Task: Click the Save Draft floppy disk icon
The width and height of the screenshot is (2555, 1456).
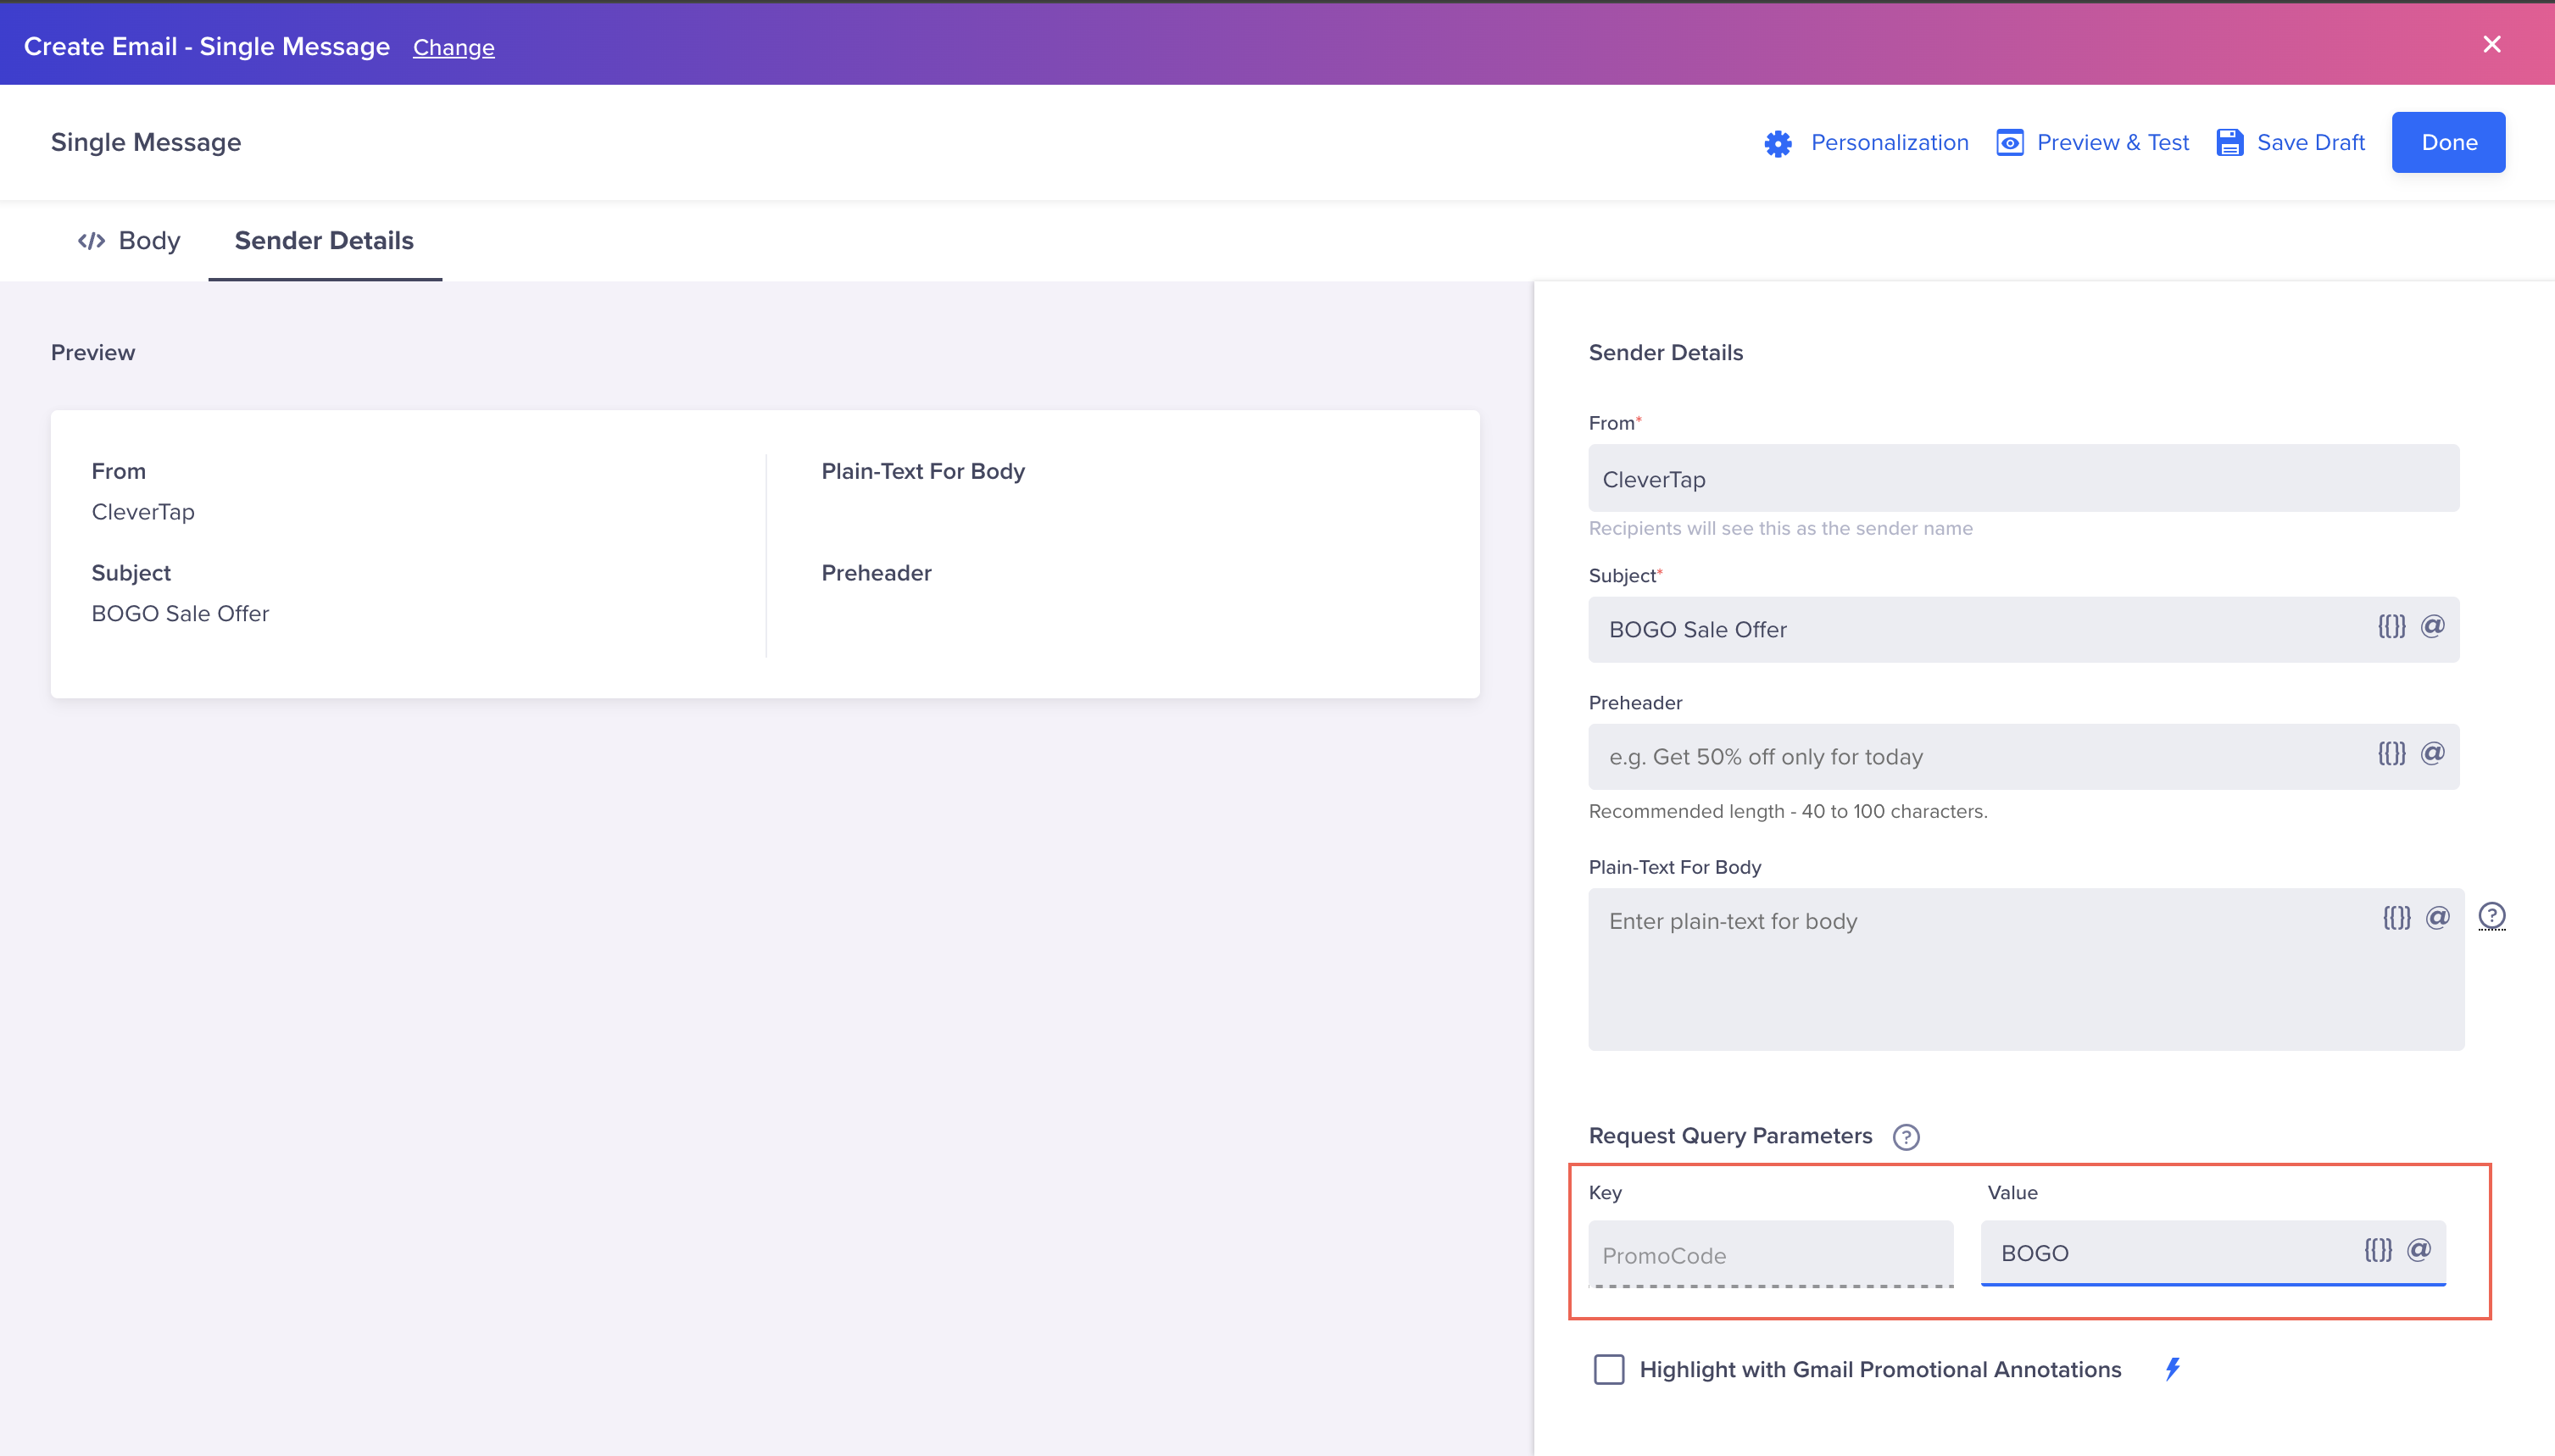Action: coord(2229,143)
